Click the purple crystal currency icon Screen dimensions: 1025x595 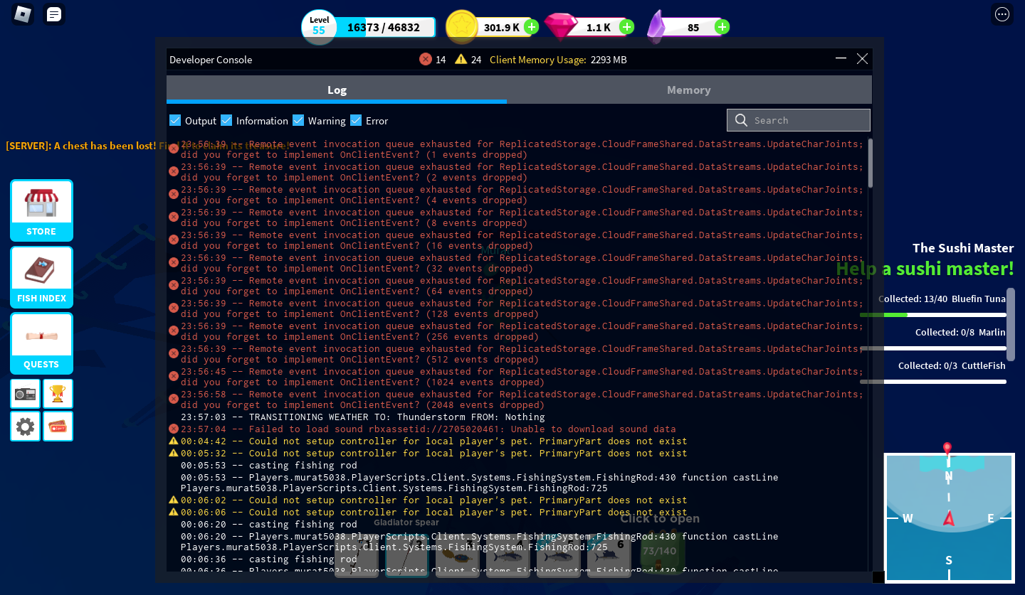click(656, 27)
